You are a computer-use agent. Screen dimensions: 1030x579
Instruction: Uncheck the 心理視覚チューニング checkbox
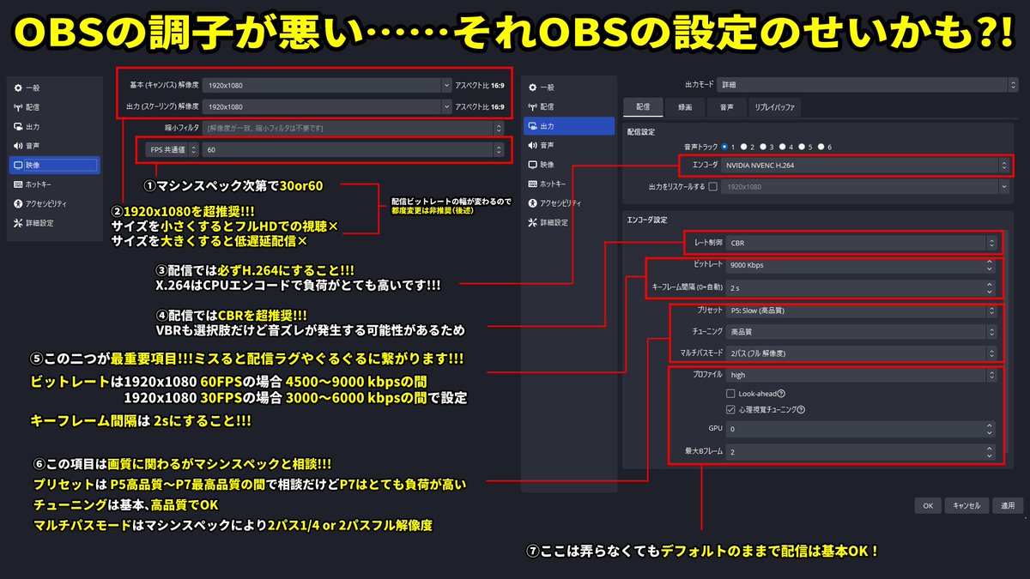pyautogui.click(x=730, y=410)
